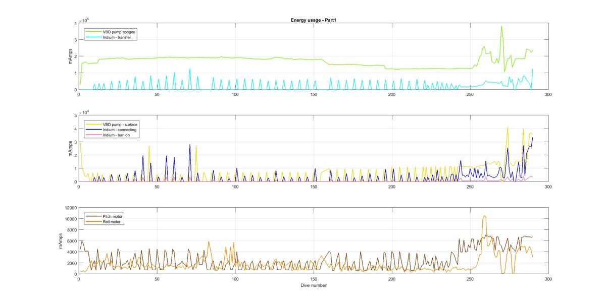606x308 pixels.
Task: Click the "5" y-axis tick of the middle plot
Action: click(x=75, y=115)
